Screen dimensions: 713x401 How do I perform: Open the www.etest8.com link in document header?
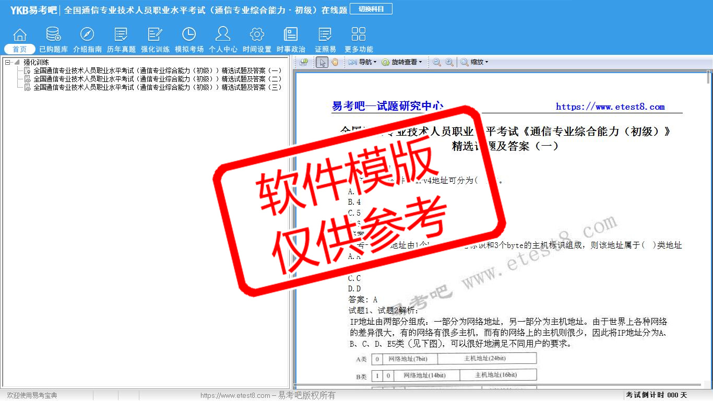(610, 107)
